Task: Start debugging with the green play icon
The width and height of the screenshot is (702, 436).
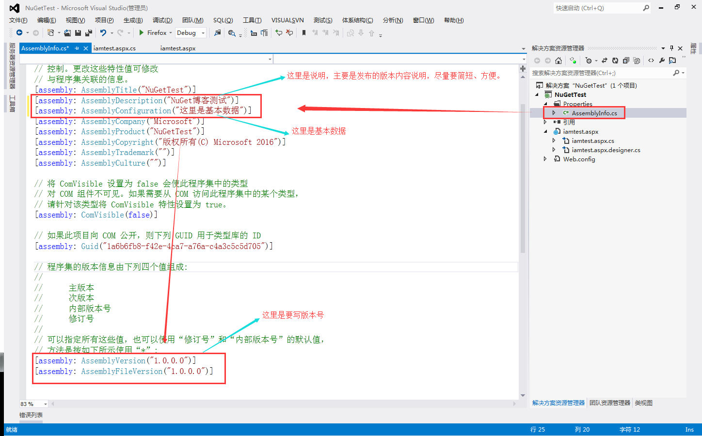Action: [142, 33]
